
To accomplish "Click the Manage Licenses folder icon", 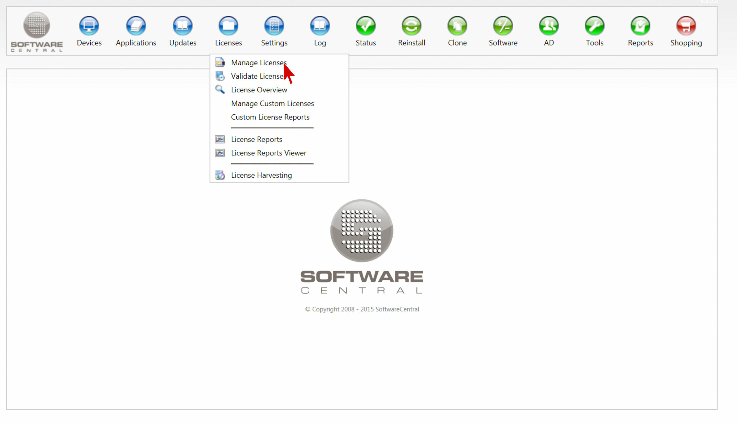I will tap(220, 62).
